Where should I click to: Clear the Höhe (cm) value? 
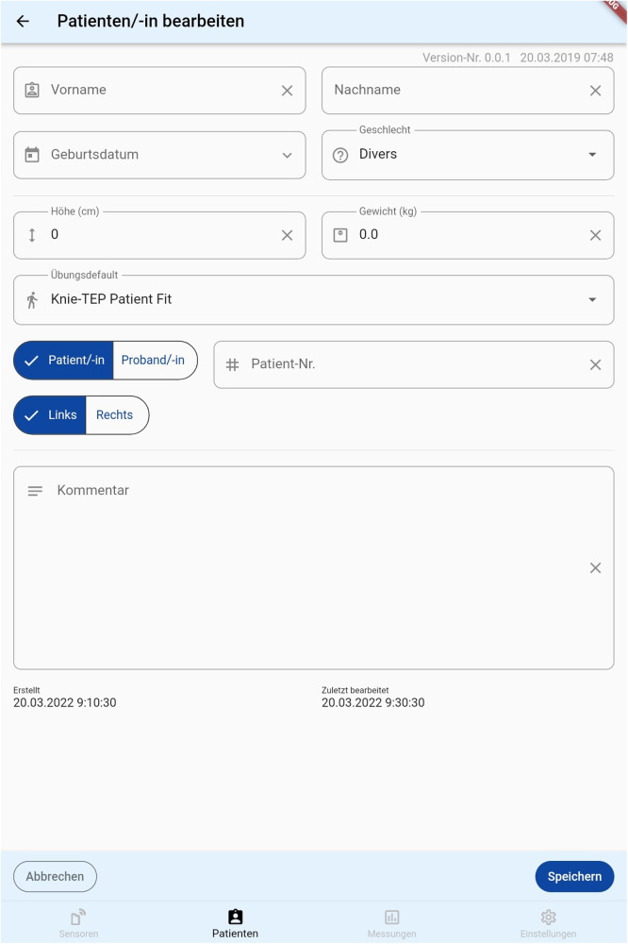point(287,235)
